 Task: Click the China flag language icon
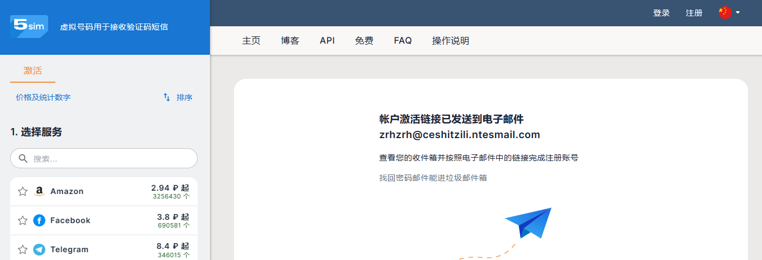pyautogui.click(x=725, y=13)
